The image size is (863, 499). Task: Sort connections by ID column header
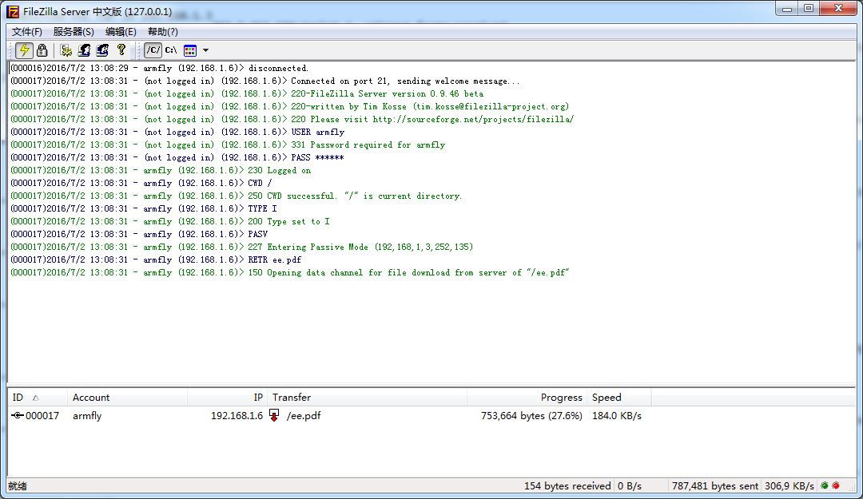point(38,398)
